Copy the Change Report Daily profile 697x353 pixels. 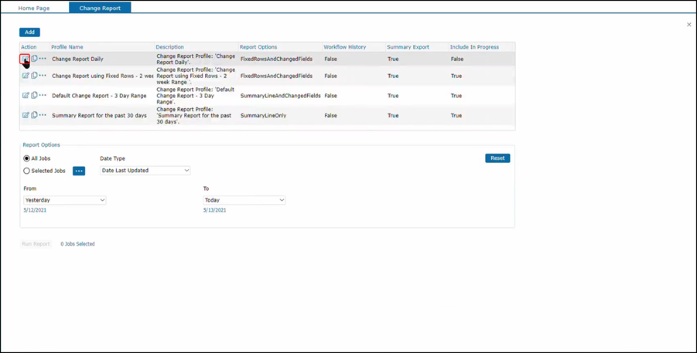coord(34,59)
